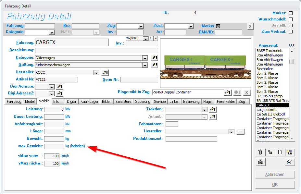This screenshot has width=301, height=194.
Task: Open the Digi Adresse2 dropdown
Action: pos(52,94)
